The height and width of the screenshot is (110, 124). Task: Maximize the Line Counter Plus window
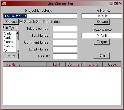click(x=116, y=3)
